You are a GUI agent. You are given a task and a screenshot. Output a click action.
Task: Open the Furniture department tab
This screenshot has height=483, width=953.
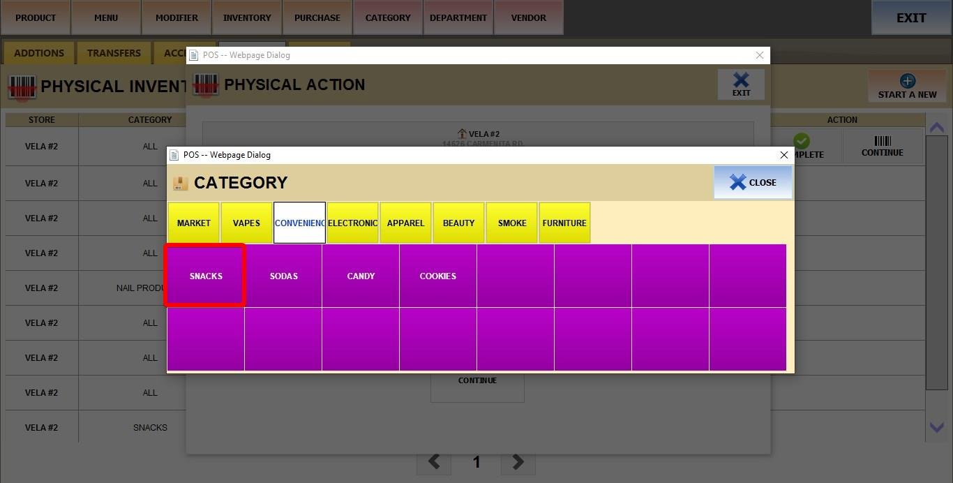point(564,223)
